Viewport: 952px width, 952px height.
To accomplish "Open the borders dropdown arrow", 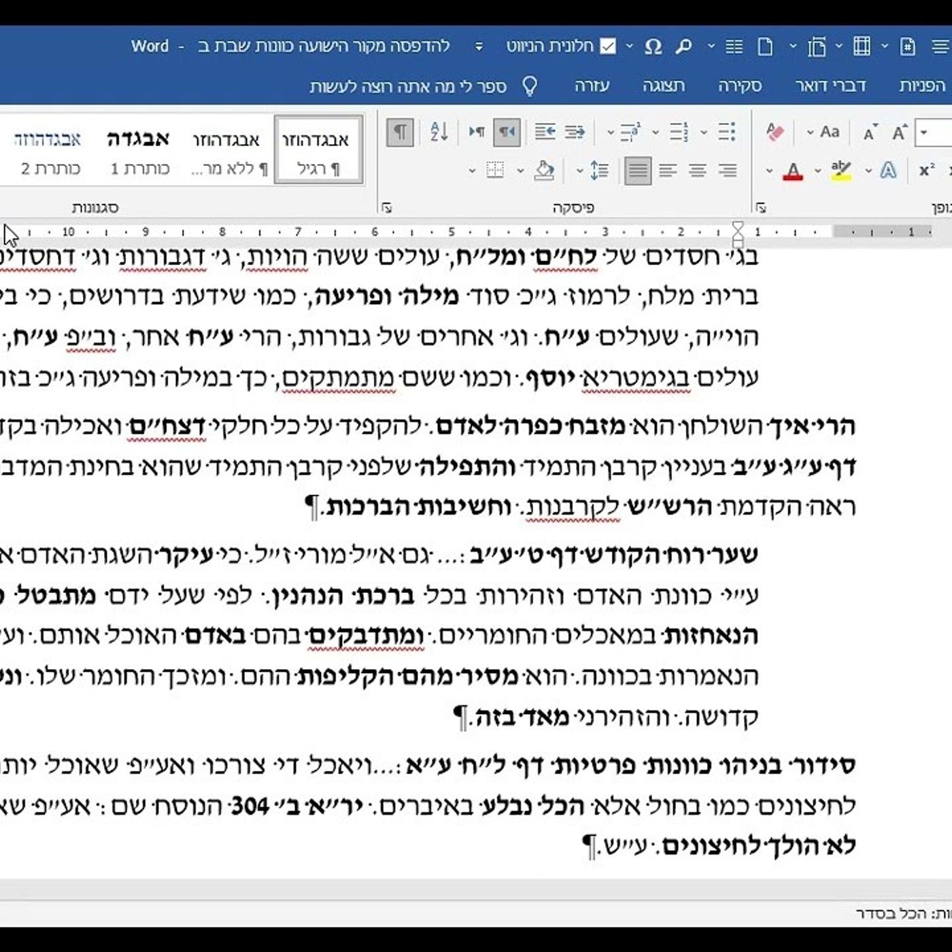I will click(x=471, y=171).
